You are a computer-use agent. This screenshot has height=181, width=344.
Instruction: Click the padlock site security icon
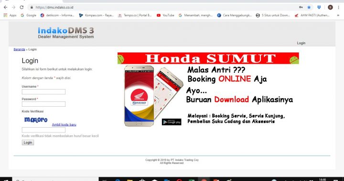[32, 8]
